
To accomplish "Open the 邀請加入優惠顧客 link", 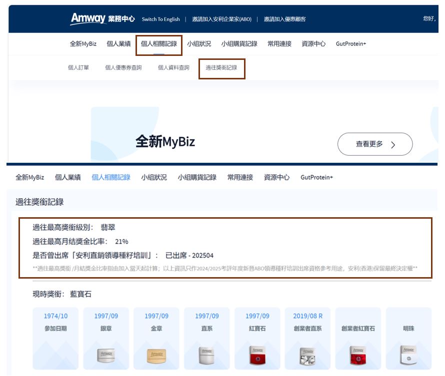I will pos(284,19).
